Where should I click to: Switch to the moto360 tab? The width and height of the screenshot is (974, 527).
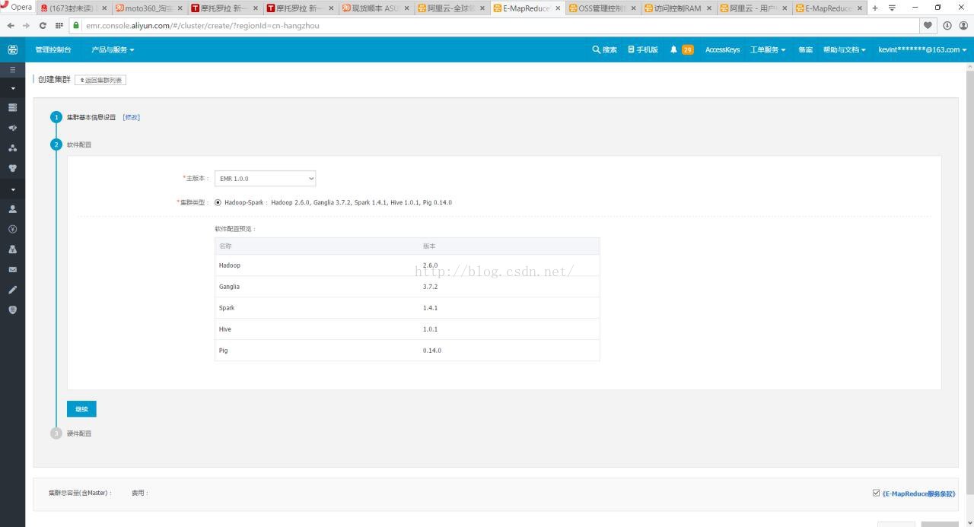click(148, 8)
